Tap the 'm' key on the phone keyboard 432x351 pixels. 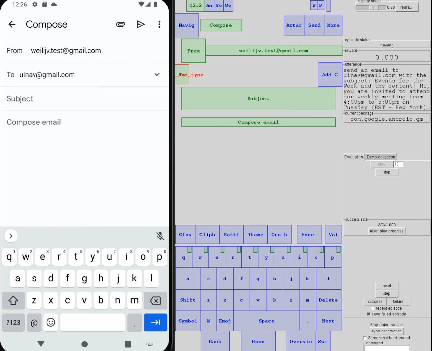(134, 300)
